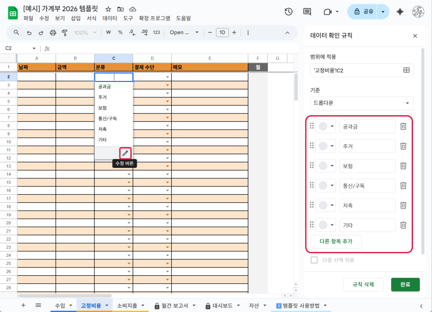Screen dimensions: 432x312
Task: Open the 드롭다운 criteria combo box
Action: [362, 103]
